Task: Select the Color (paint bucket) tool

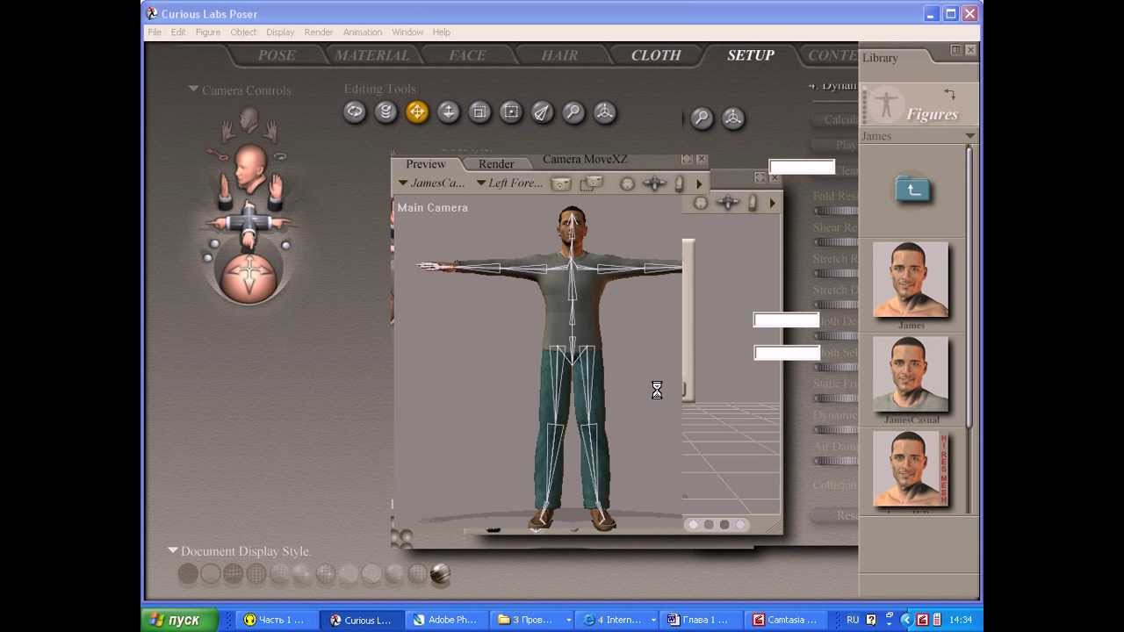Action: click(x=543, y=111)
